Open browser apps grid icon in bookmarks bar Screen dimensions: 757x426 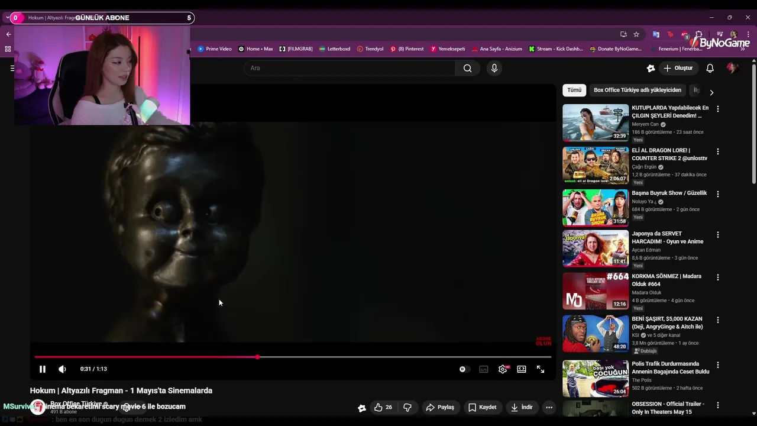[x=8, y=49]
